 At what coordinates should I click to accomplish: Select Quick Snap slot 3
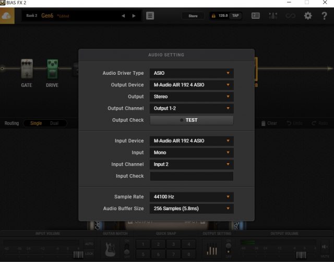(173, 244)
